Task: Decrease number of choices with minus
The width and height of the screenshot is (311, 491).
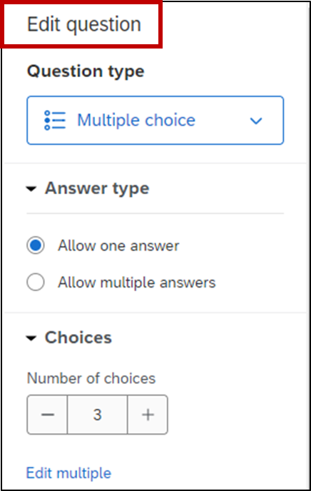Action: point(47,415)
